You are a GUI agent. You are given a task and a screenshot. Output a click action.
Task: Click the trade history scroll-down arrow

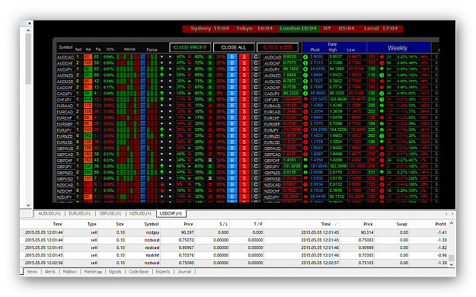click(x=452, y=264)
